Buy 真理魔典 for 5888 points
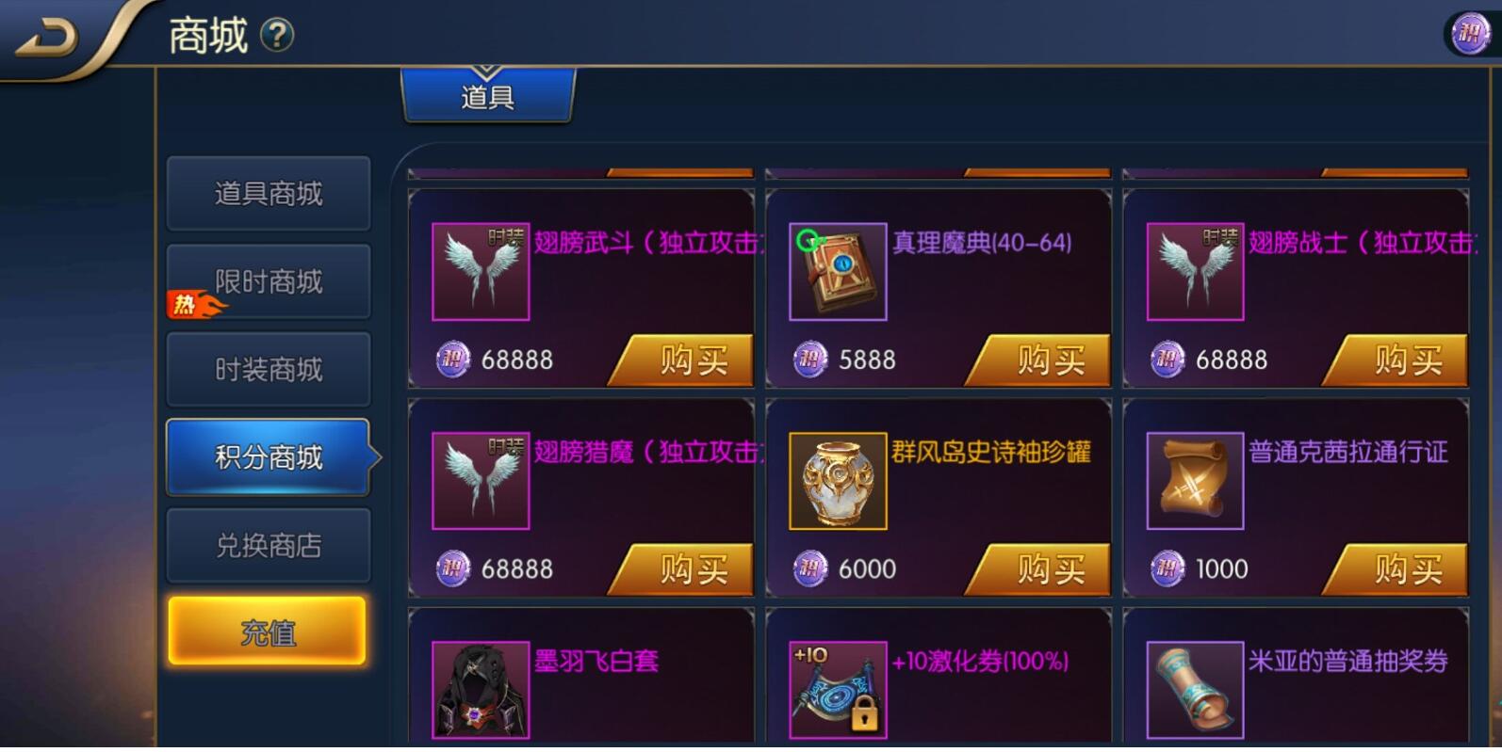This screenshot has width=1502, height=752. click(1038, 360)
